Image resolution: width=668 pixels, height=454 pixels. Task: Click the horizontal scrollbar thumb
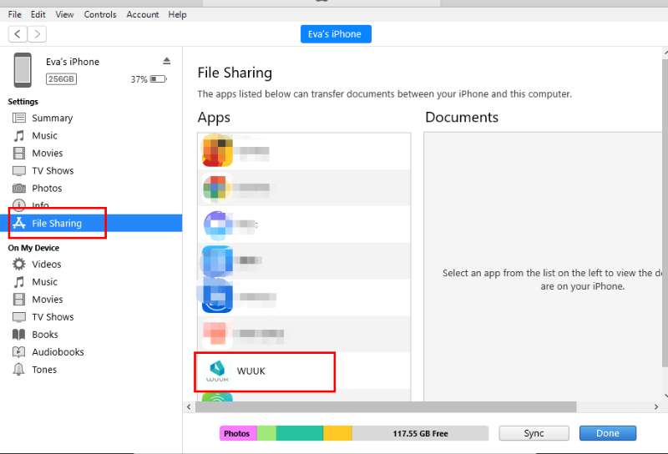386,406
